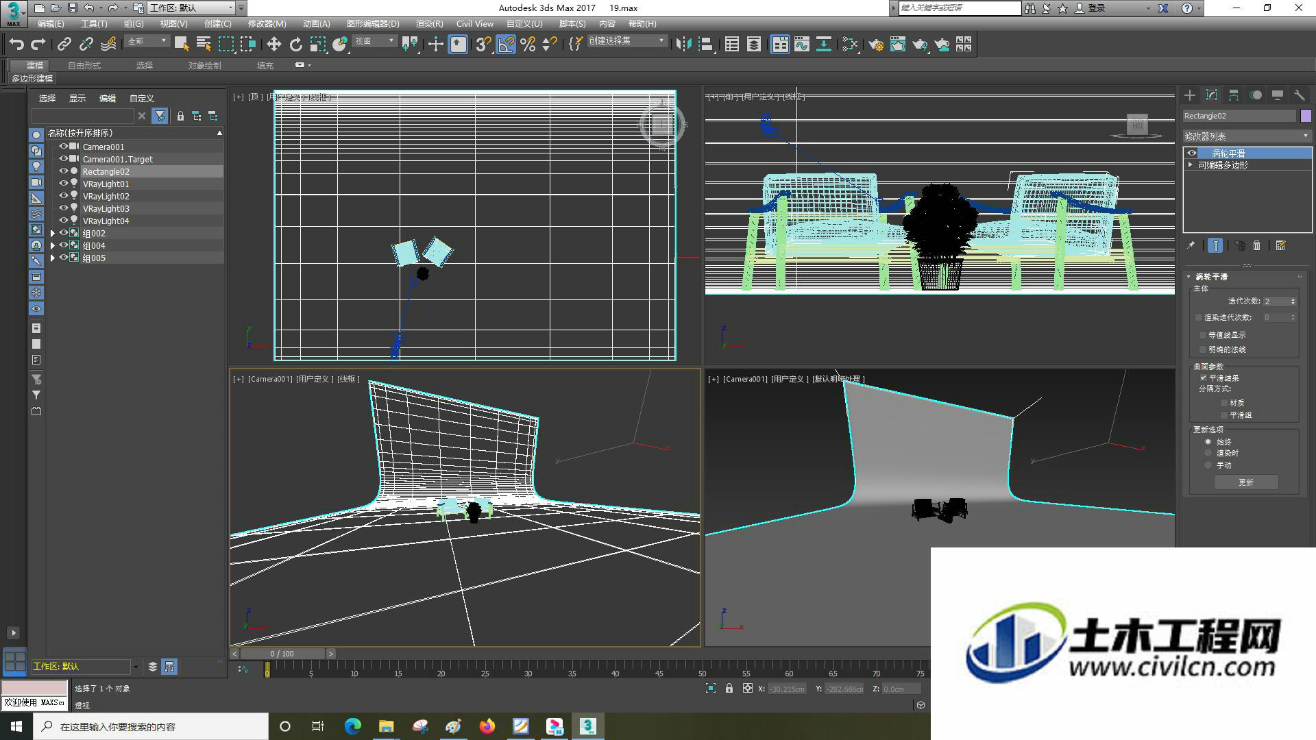Click the Mirror tool icon
This screenshot has width=1316, height=740.
(683, 45)
